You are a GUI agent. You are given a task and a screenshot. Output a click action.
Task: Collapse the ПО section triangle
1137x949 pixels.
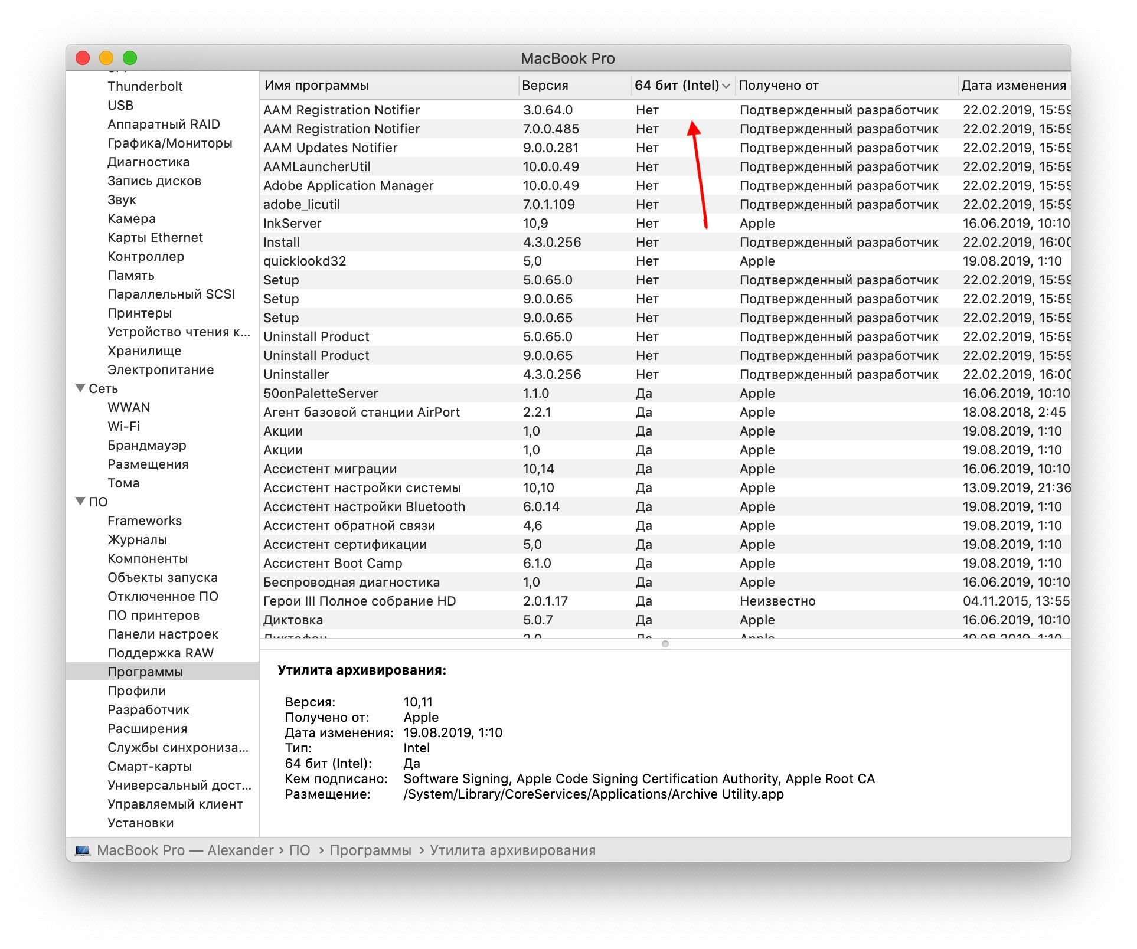(x=80, y=502)
